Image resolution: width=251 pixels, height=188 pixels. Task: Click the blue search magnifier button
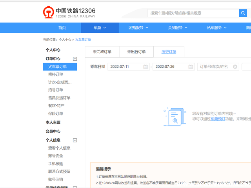click(243, 13)
